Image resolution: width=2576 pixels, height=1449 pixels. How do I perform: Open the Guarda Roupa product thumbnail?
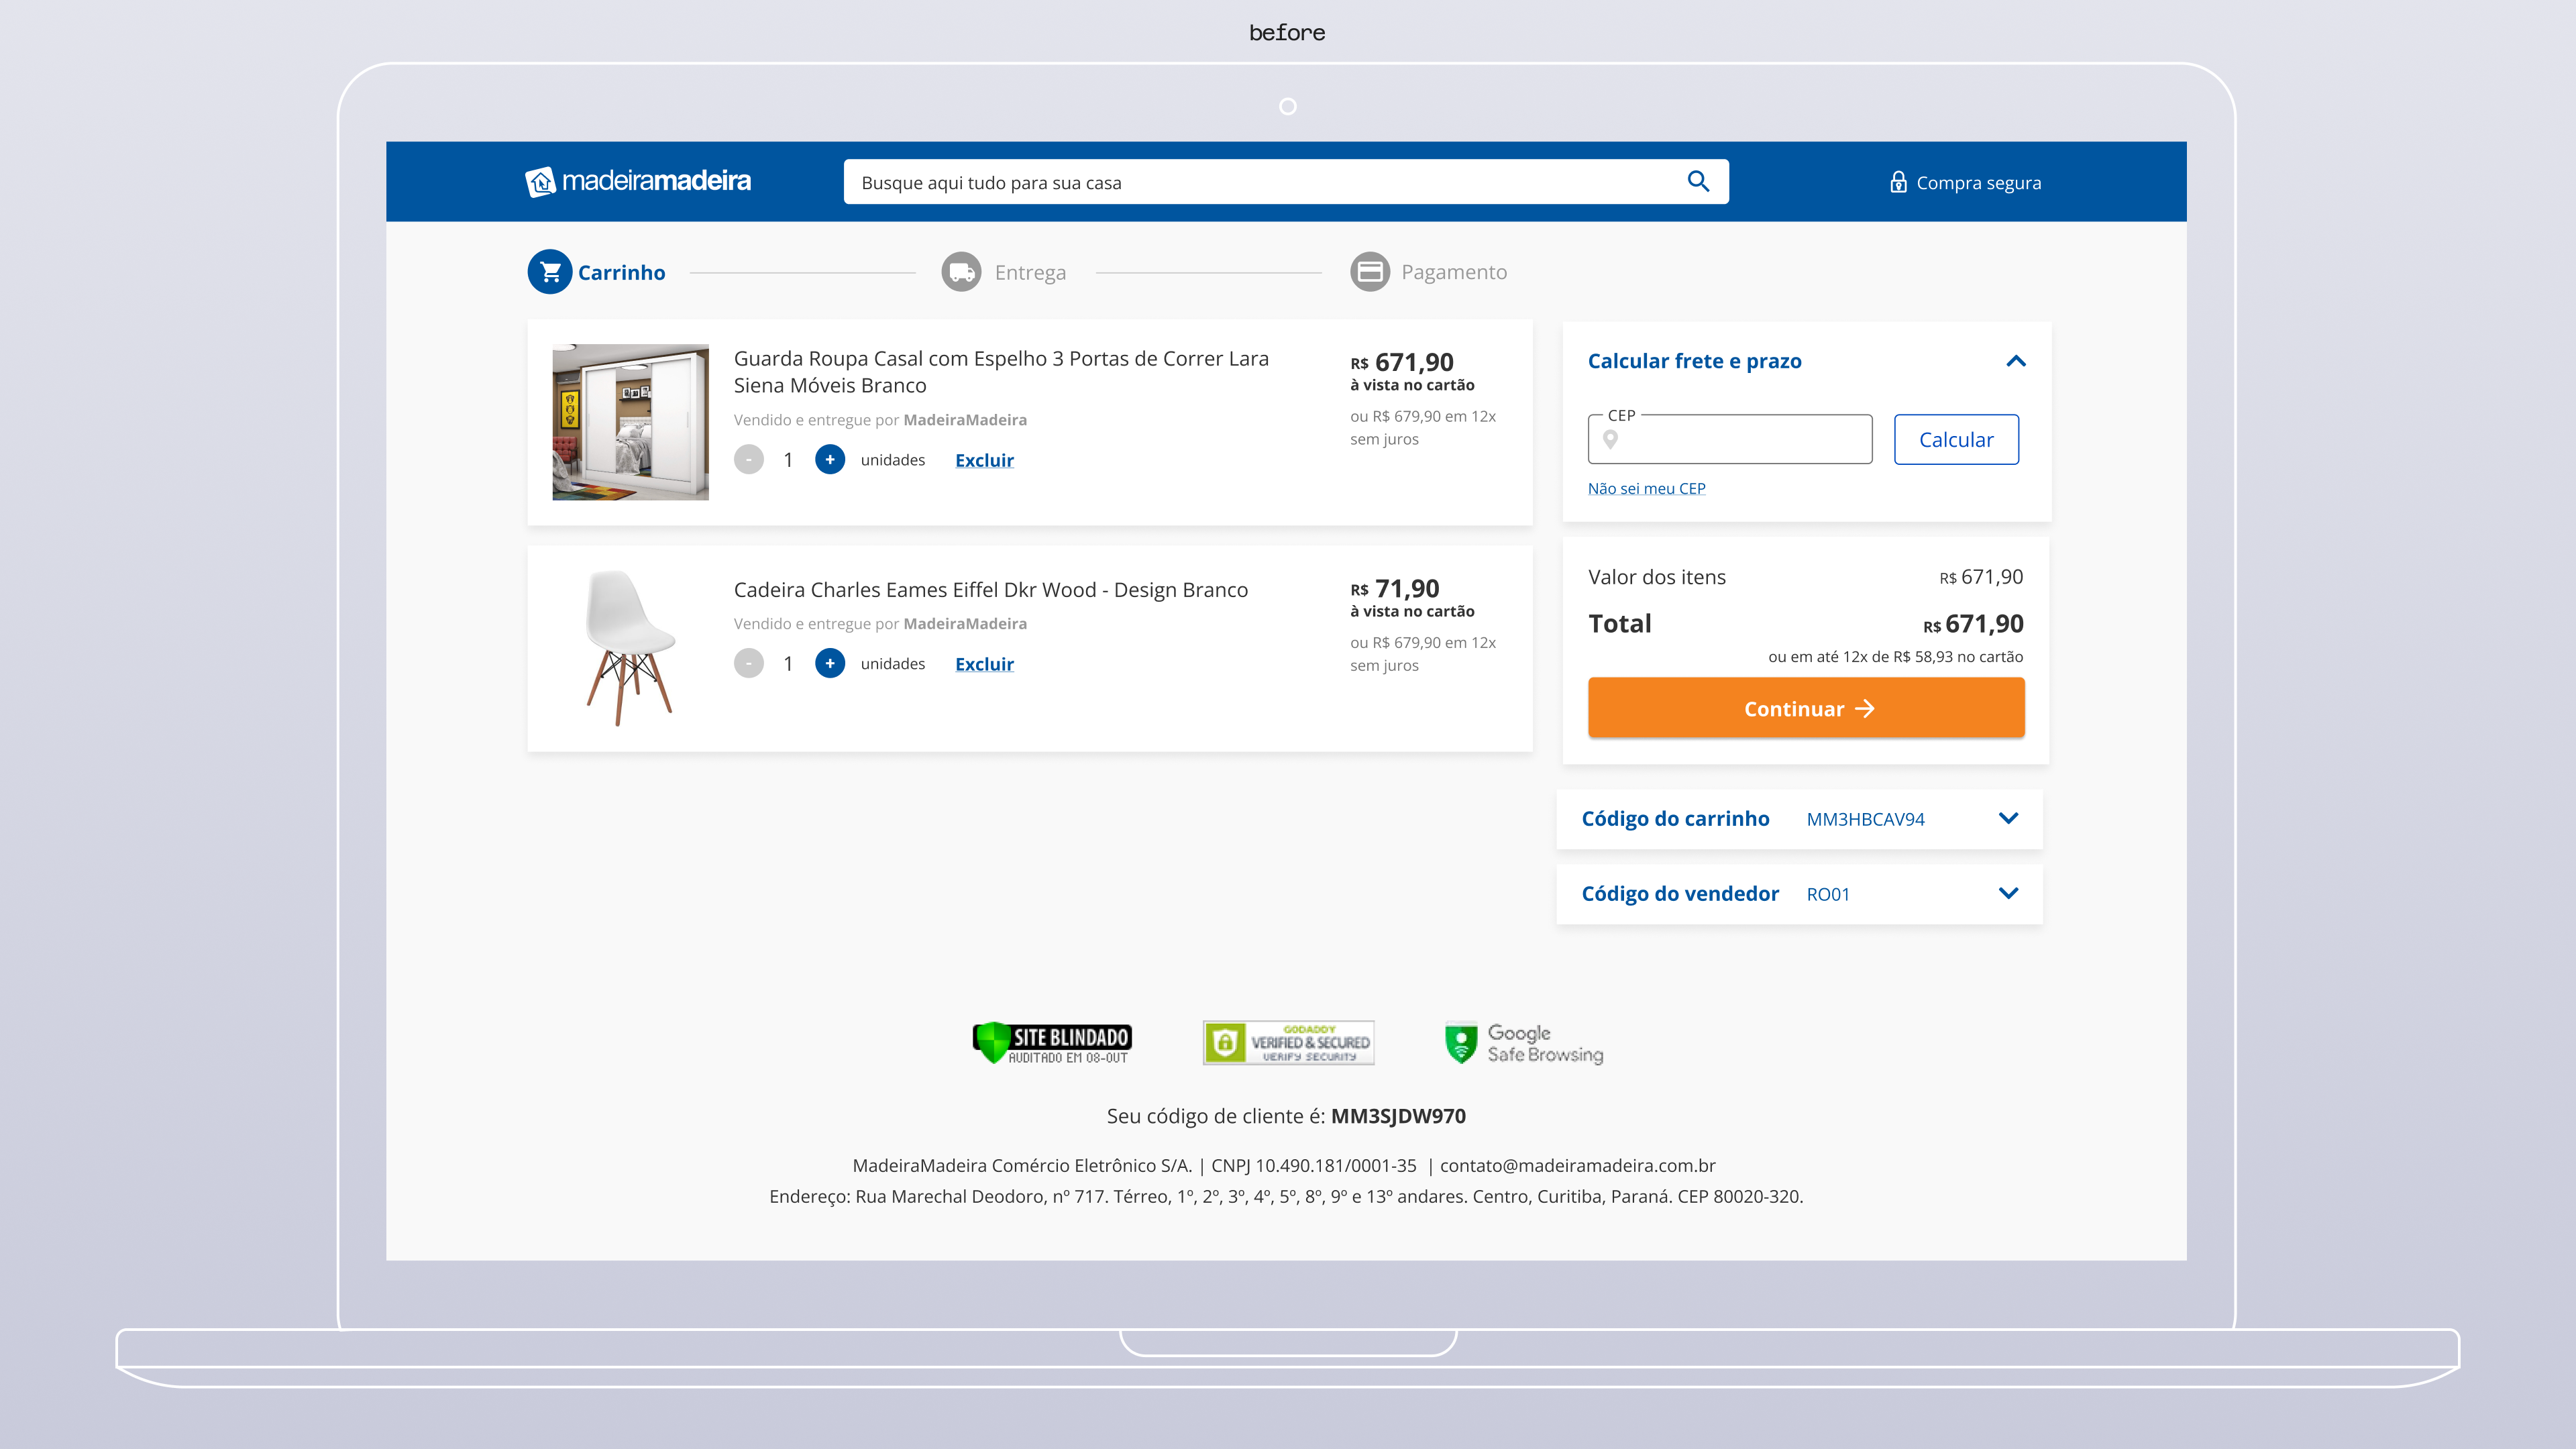point(630,422)
